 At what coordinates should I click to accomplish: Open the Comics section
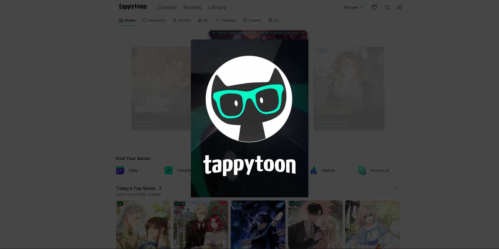[x=167, y=7]
